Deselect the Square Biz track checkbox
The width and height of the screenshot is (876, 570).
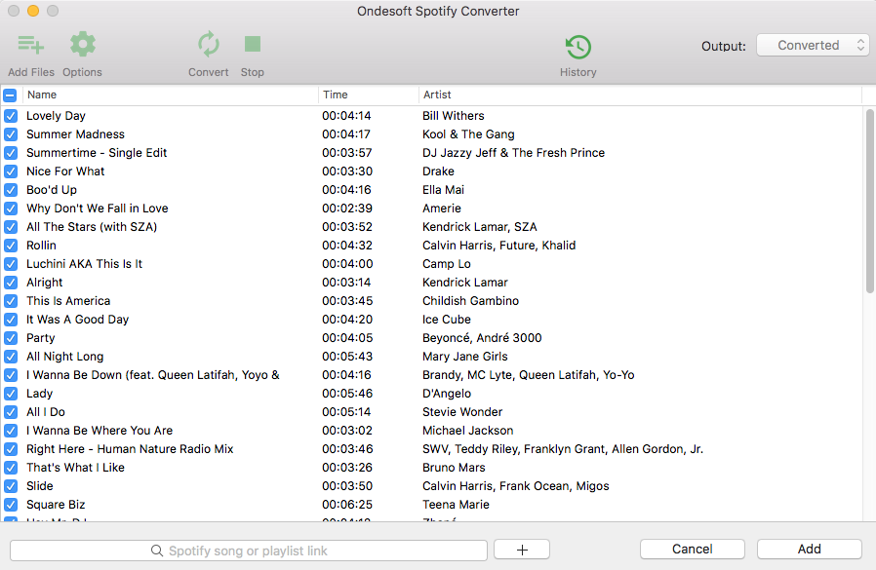(11, 505)
